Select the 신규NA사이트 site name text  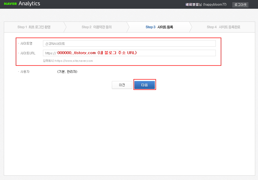coord(55,43)
